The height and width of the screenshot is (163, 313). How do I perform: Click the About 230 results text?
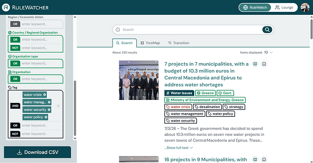[x=124, y=52]
